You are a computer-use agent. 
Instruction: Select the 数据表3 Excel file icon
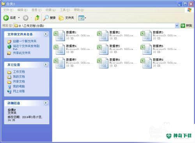(x=146, y=36)
